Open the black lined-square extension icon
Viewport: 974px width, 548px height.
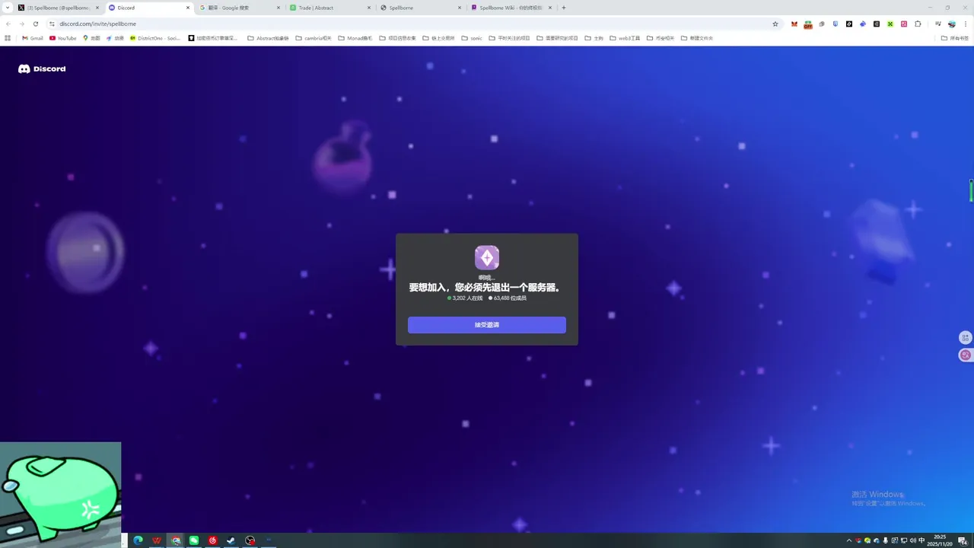[877, 24]
